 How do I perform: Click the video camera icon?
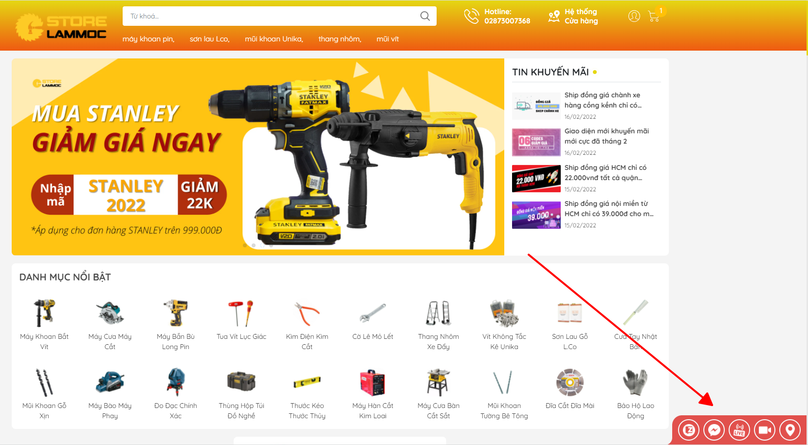pyautogui.click(x=765, y=430)
